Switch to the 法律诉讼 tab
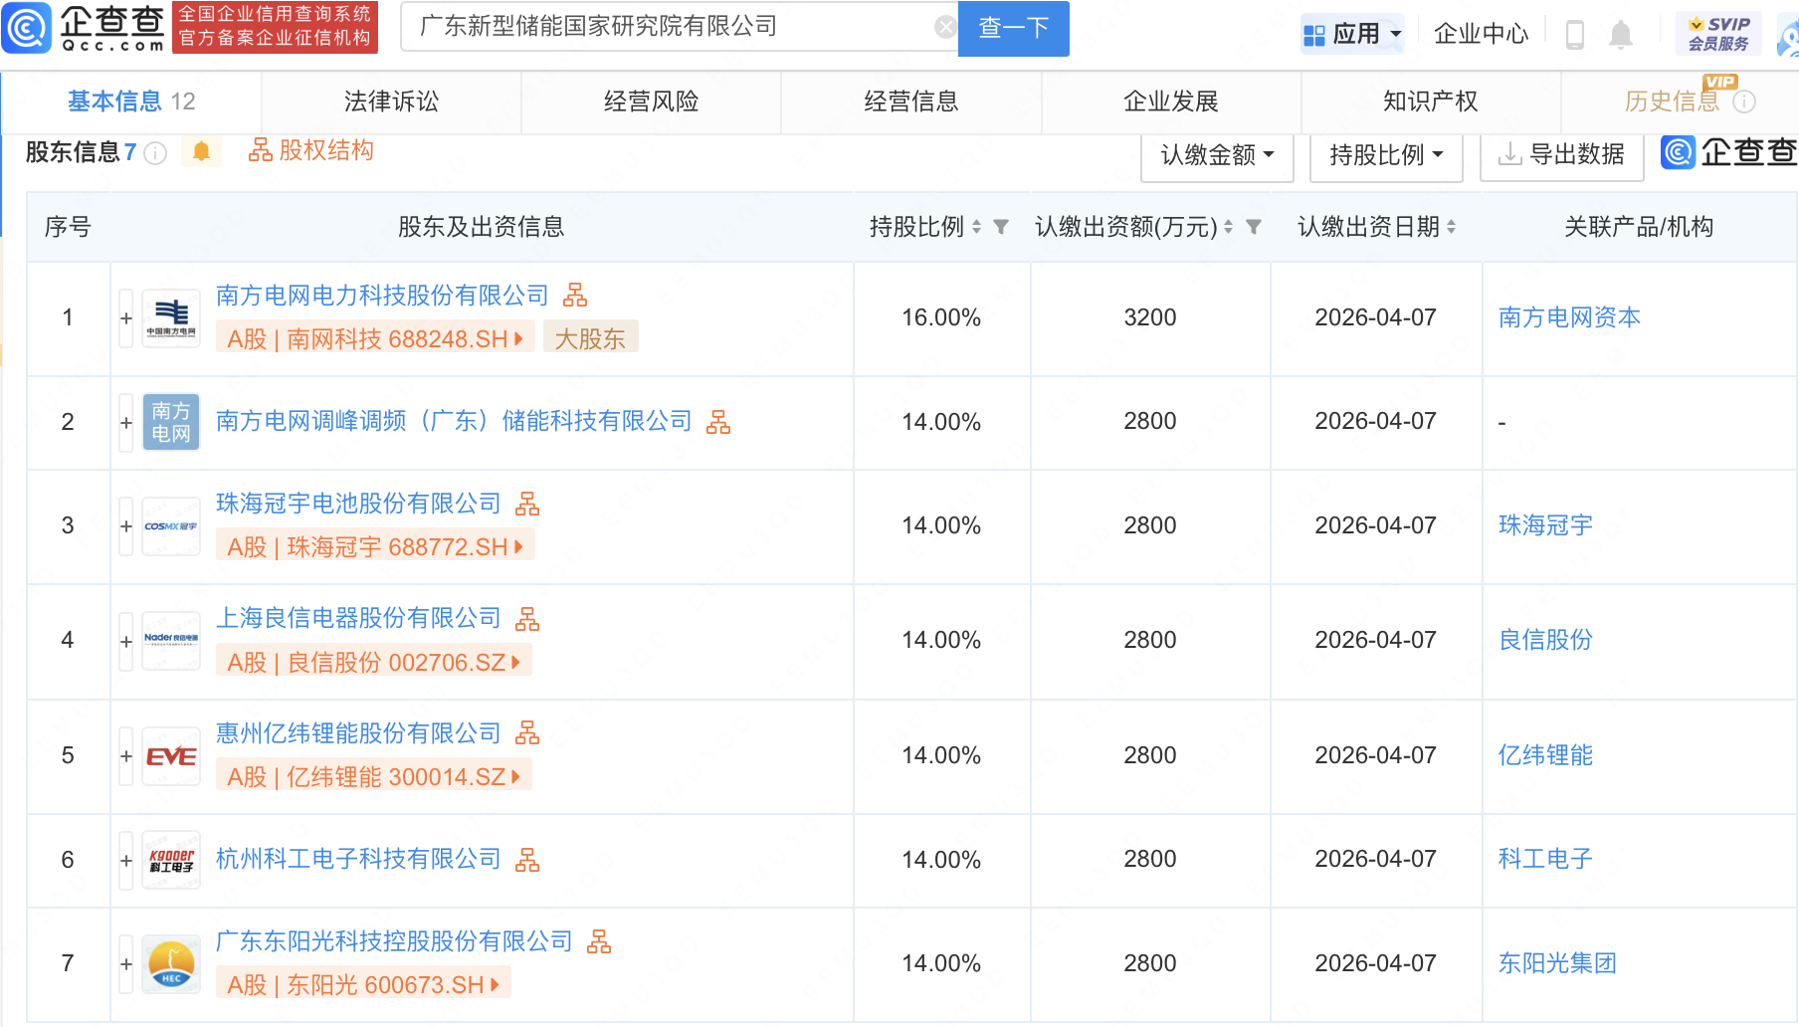Image resolution: width=1799 pixels, height=1027 pixels. [x=391, y=102]
